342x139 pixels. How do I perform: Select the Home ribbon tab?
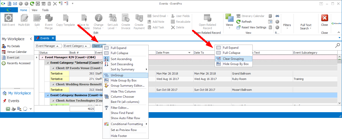(x=24, y=10)
